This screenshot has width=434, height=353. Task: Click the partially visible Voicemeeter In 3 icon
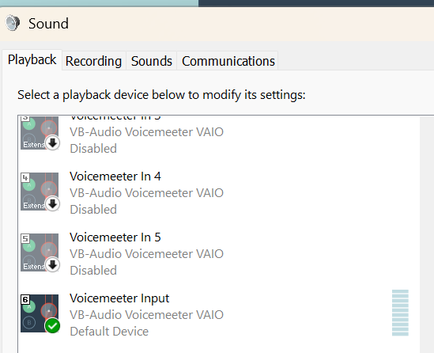tap(40, 133)
